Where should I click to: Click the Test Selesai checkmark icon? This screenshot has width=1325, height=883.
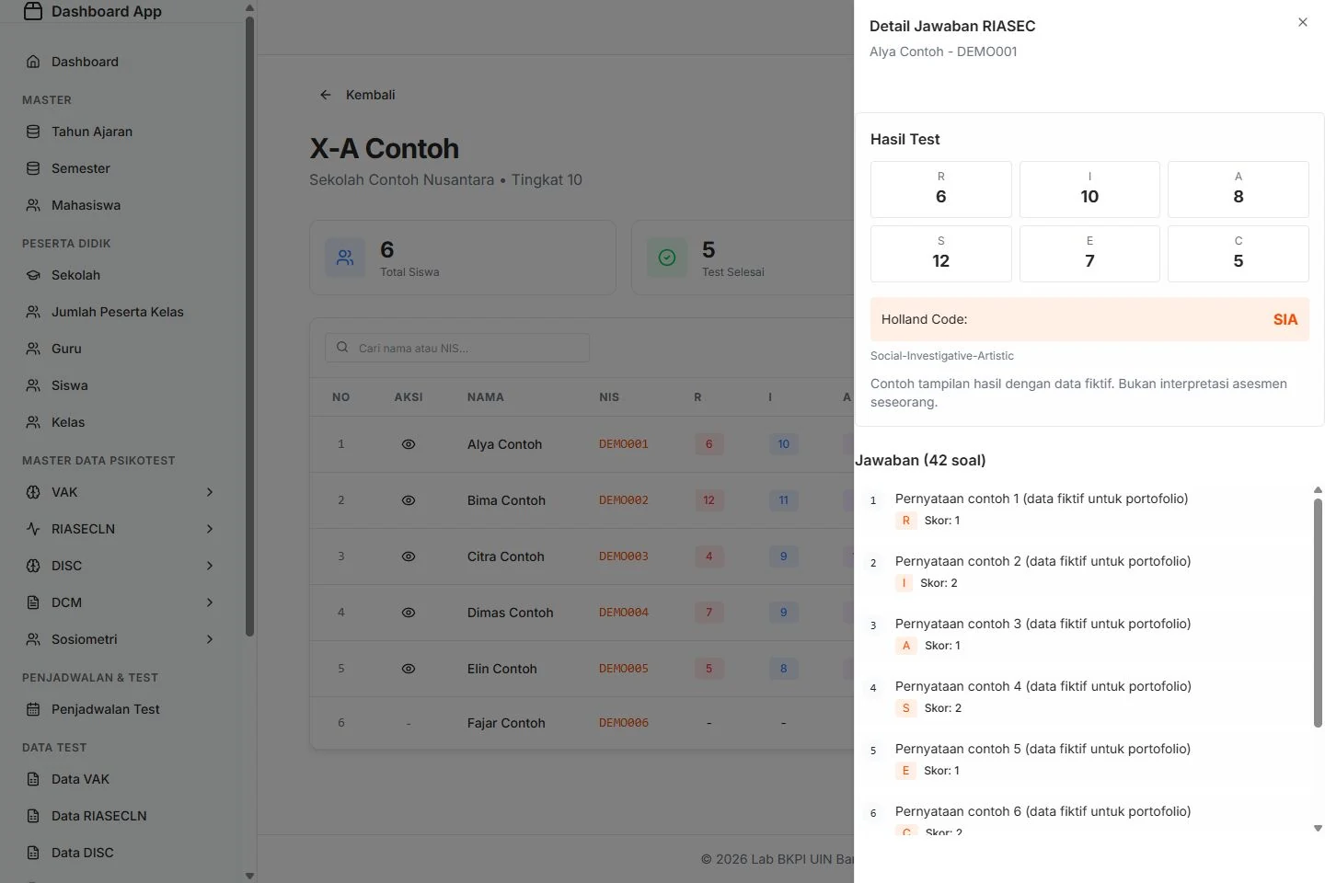click(x=667, y=258)
